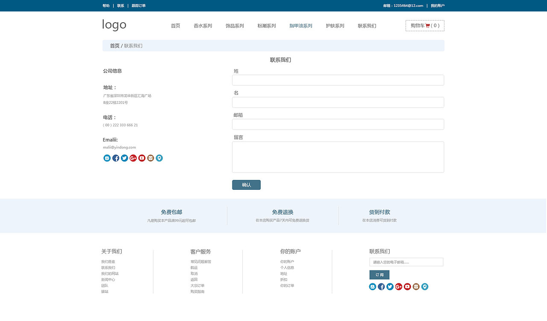This screenshot has height=321, width=547.
Task: Click the 订阅 subscribe button
Action: click(379, 275)
